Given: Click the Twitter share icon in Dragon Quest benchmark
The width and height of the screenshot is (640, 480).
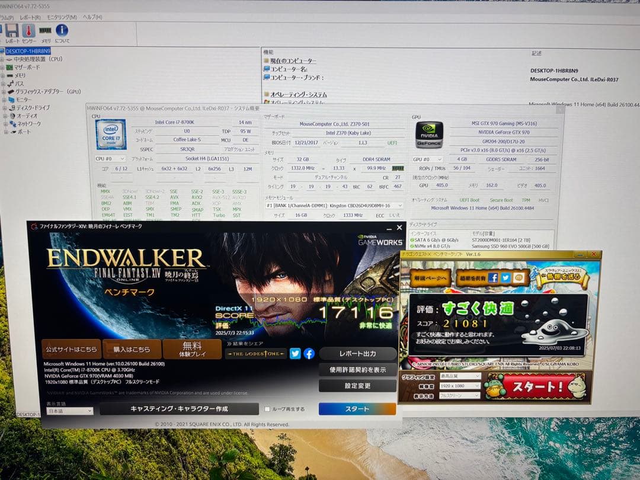Looking at the screenshot, I should [506, 278].
